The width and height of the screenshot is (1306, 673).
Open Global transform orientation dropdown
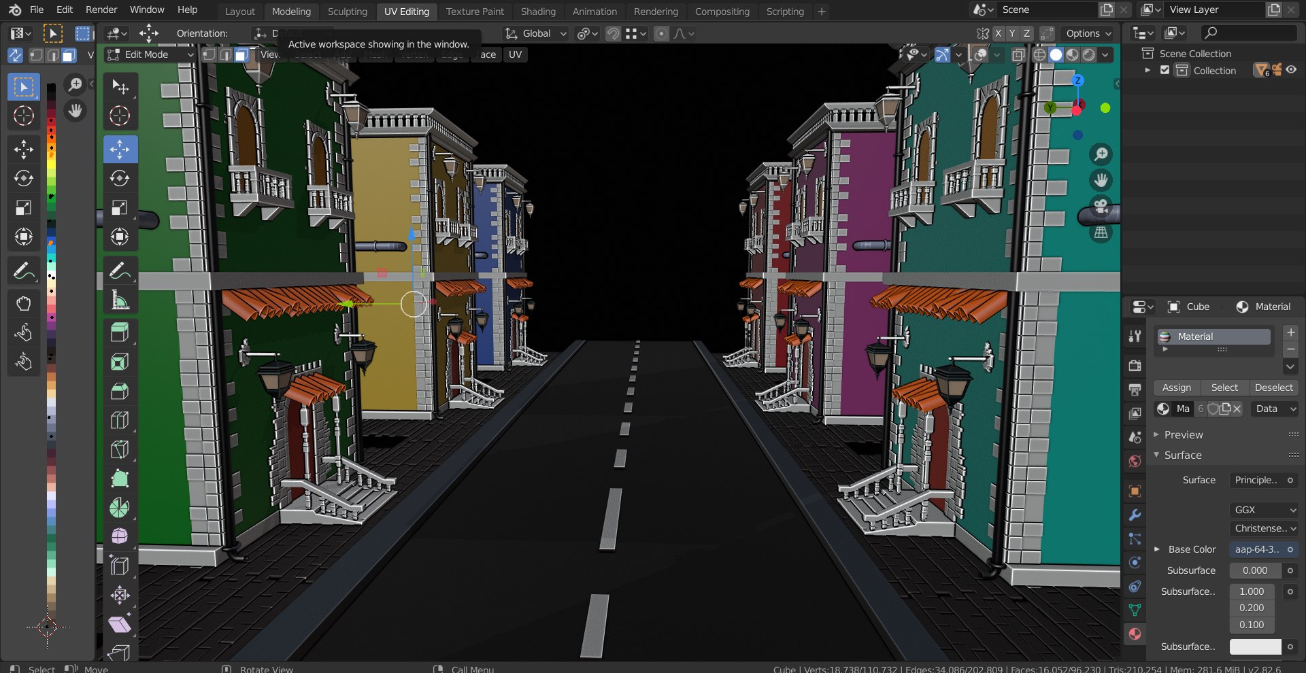click(x=536, y=33)
